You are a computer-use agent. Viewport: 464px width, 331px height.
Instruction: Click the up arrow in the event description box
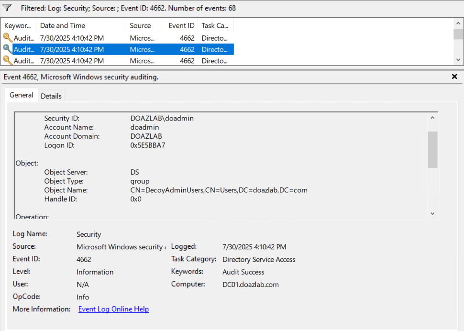tap(432, 118)
